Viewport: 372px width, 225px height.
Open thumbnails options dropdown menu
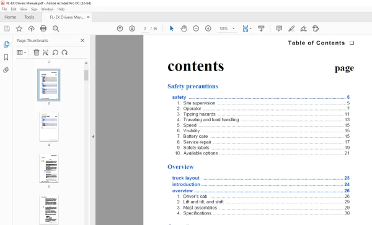21,53
